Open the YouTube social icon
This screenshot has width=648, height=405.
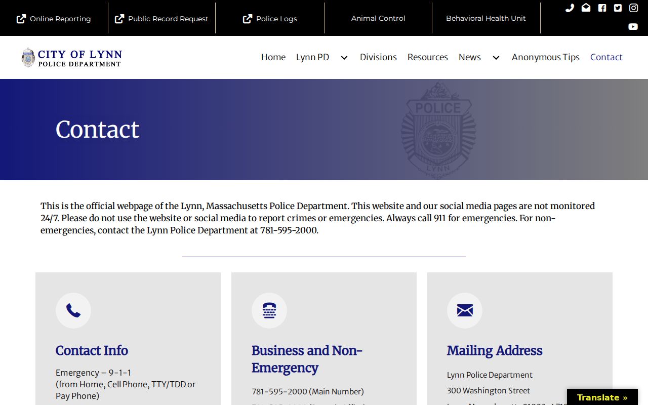pyautogui.click(x=633, y=26)
